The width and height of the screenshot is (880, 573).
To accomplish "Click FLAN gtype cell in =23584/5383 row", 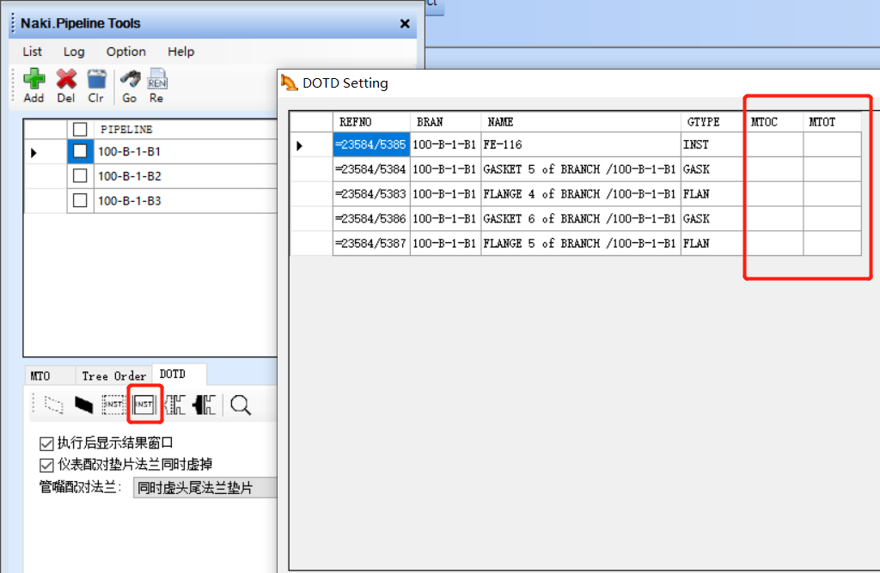I will [712, 194].
